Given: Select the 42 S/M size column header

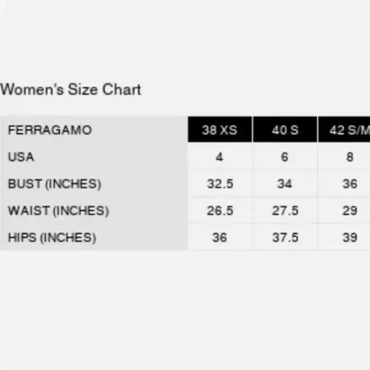Looking at the screenshot, I should point(344,129).
